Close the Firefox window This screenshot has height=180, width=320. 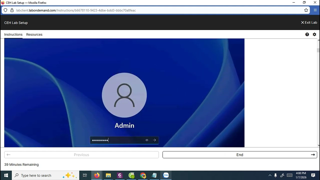(315, 2)
